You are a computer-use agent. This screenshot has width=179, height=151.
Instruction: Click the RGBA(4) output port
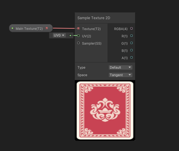pyautogui.click(x=132, y=28)
